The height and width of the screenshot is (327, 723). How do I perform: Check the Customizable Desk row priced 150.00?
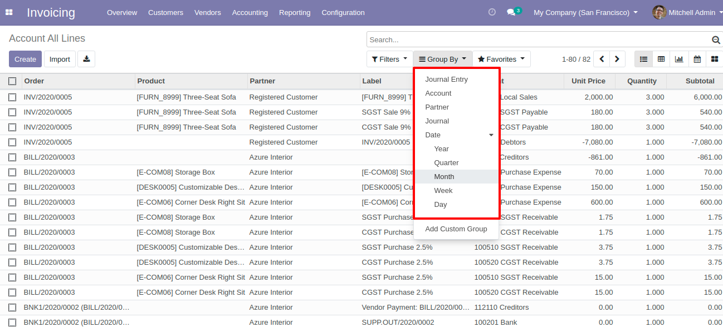point(12,187)
